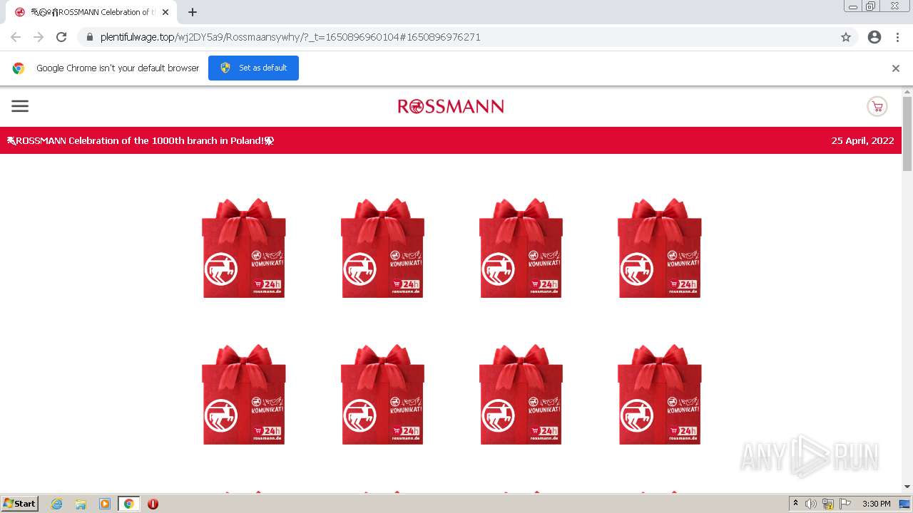Pick the second gift box in top row
Screen dimensions: 913x513
(382, 248)
